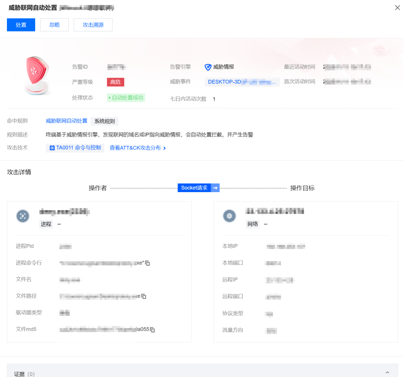The height and width of the screenshot is (377, 403).
Task: Click the 自动处置成功 status tag
Action: (x=126, y=98)
